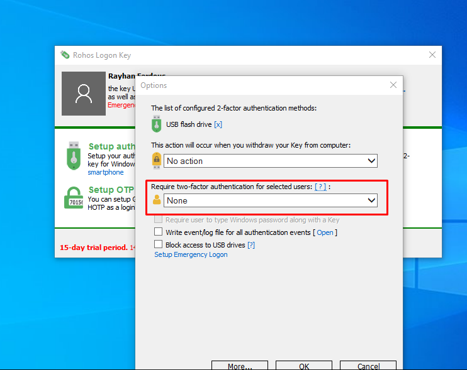Image resolution: width=467 pixels, height=370 pixels.
Task: Click the green padlock Setup OTP icon
Action: [74, 198]
